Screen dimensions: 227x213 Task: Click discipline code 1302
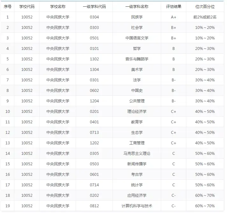coord(94,59)
